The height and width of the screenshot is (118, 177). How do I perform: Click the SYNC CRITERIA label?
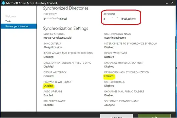click(52, 44)
